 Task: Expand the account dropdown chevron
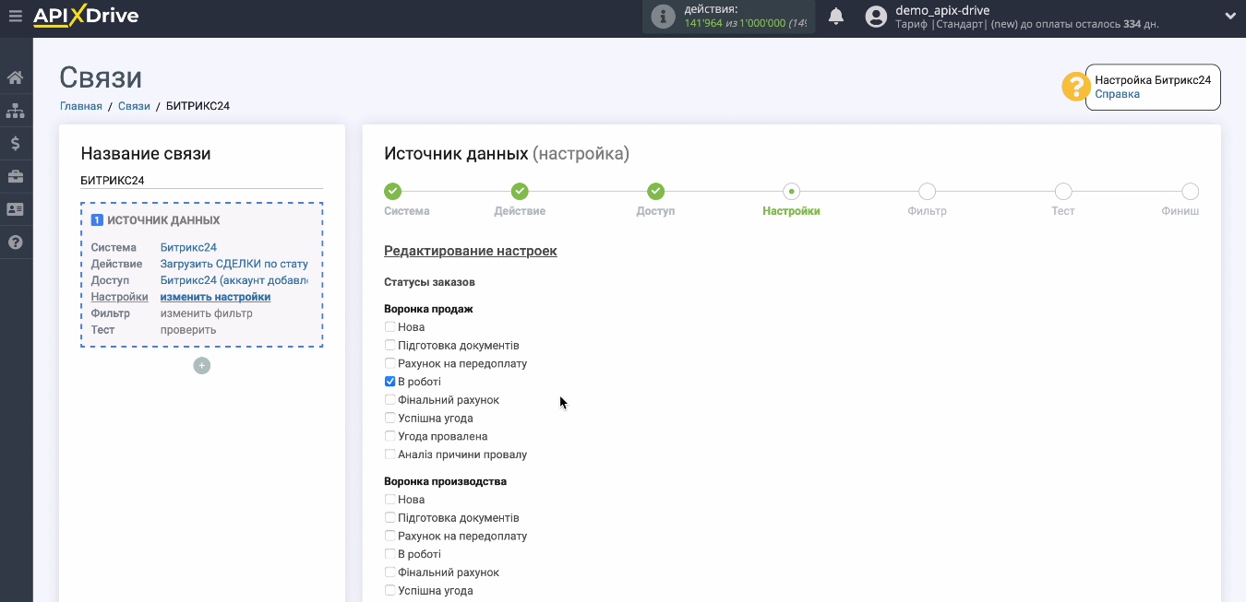click(1229, 17)
